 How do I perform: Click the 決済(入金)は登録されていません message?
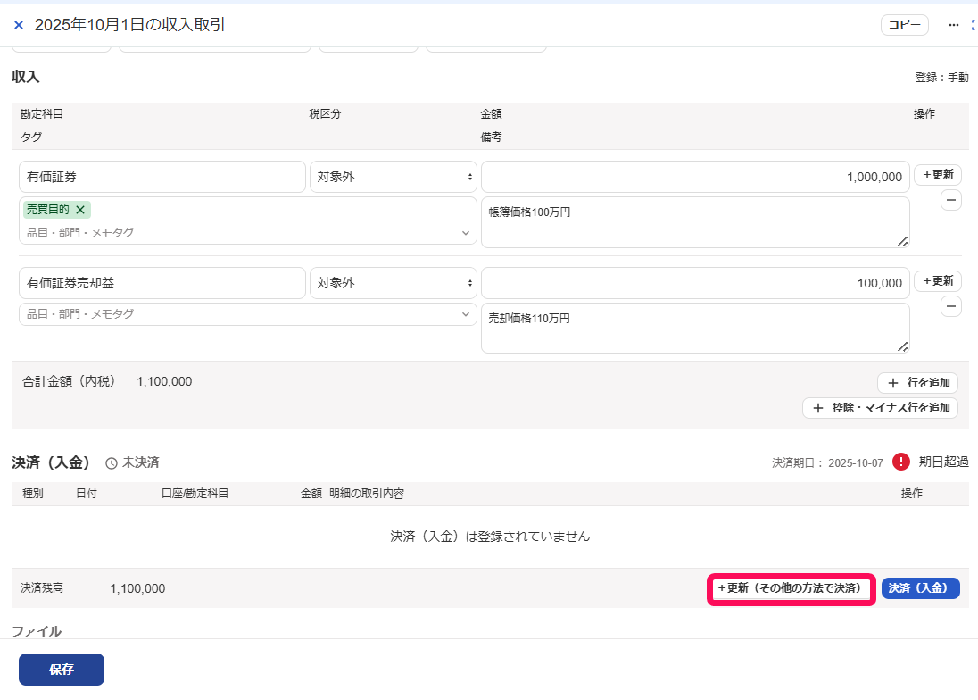490,537
